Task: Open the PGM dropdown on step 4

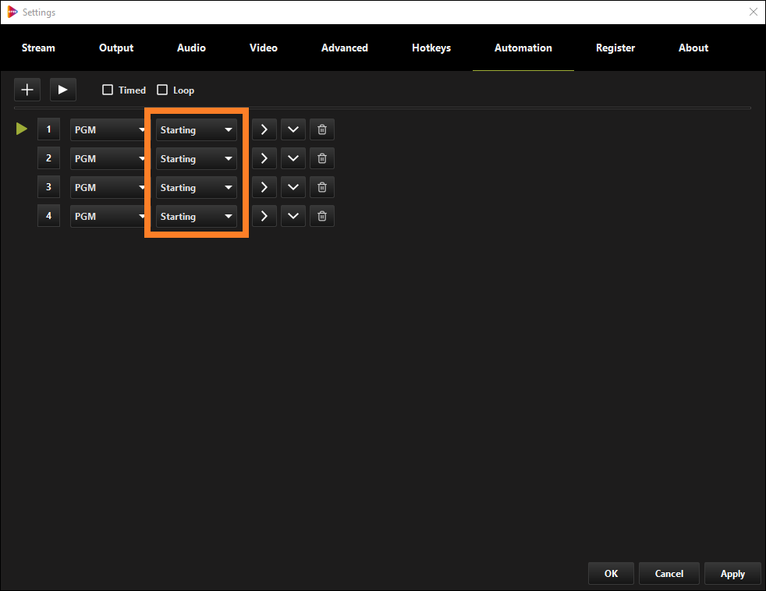Action: (x=108, y=216)
